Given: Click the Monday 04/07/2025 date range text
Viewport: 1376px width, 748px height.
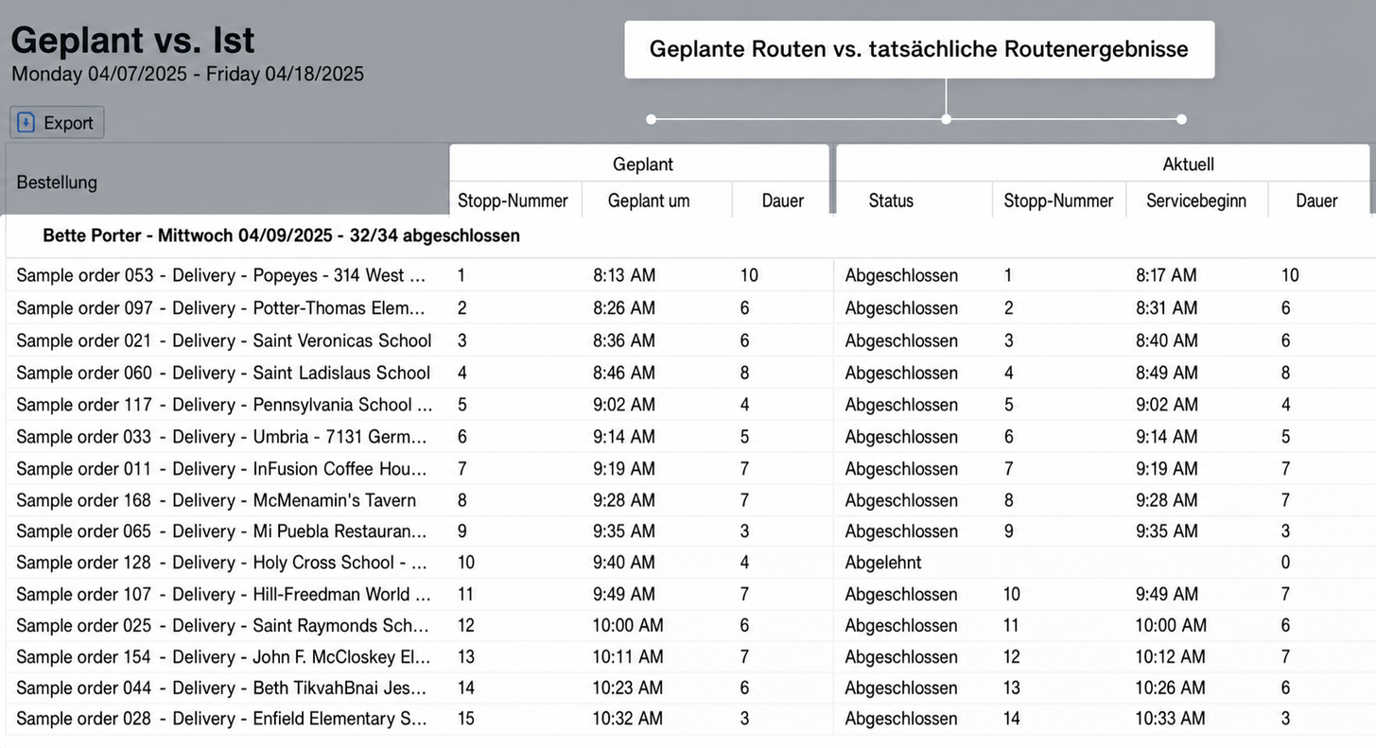Looking at the screenshot, I should point(187,74).
